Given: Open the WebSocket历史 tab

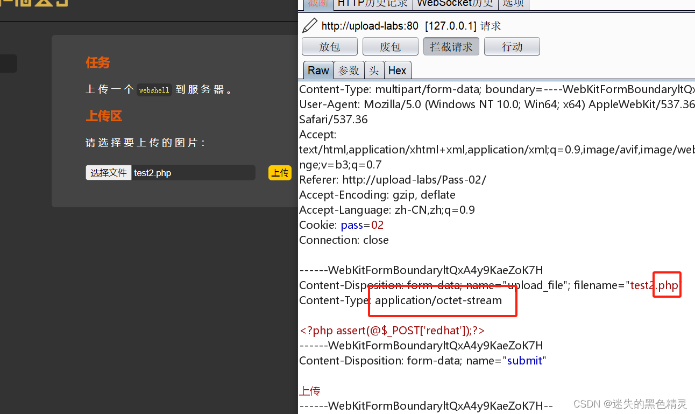Looking at the screenshot, I should pyautogui.click(x=455, y=4).
